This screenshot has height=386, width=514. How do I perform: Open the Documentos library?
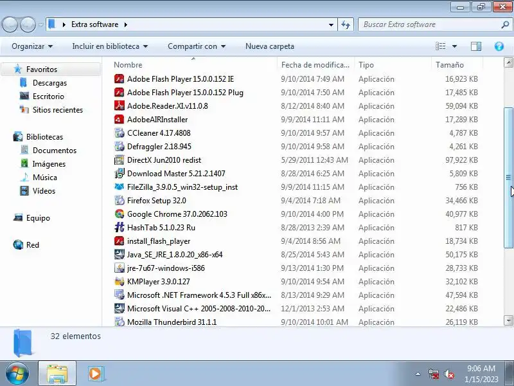point(55,151)
